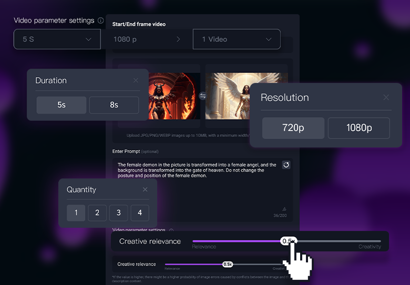Set quantity to 1

(x=76, y=213)
